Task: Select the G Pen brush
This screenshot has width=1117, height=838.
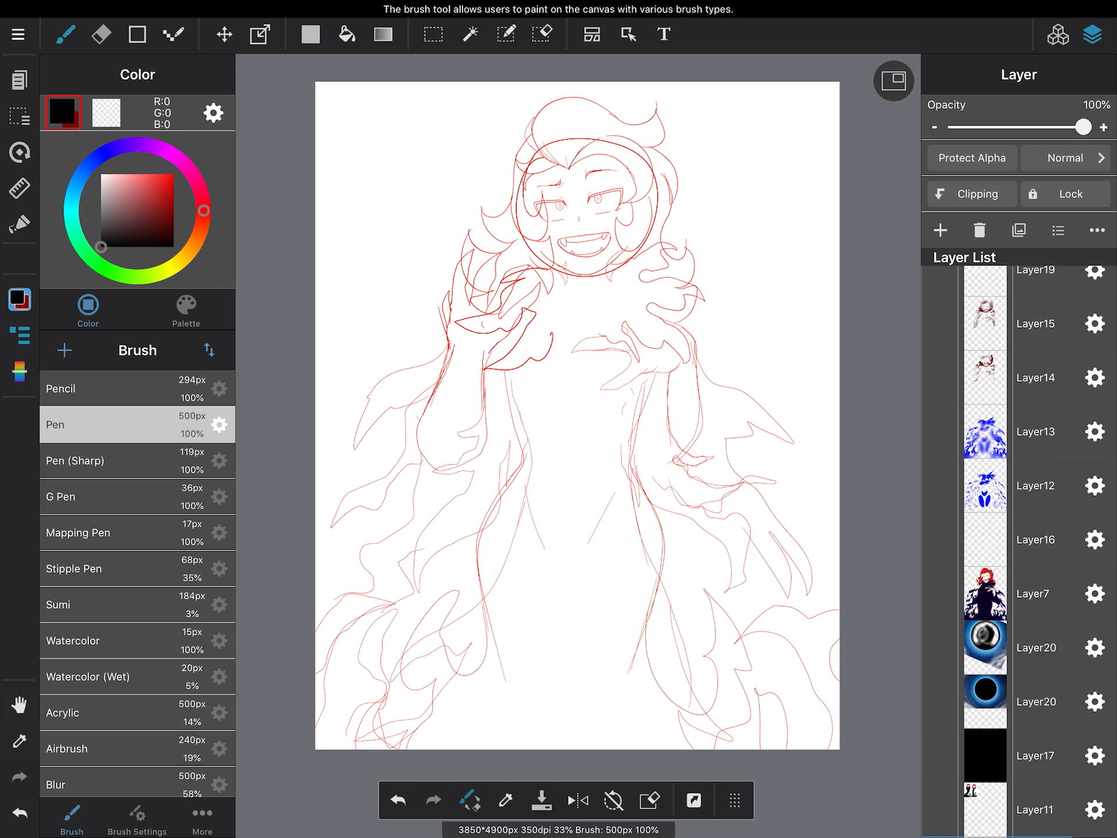Action: coord(137,497)
